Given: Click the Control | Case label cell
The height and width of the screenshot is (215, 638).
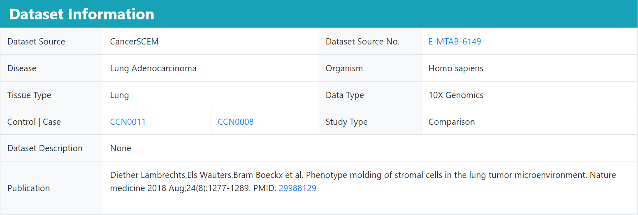Looking at the screenshot, I should 51,122.
